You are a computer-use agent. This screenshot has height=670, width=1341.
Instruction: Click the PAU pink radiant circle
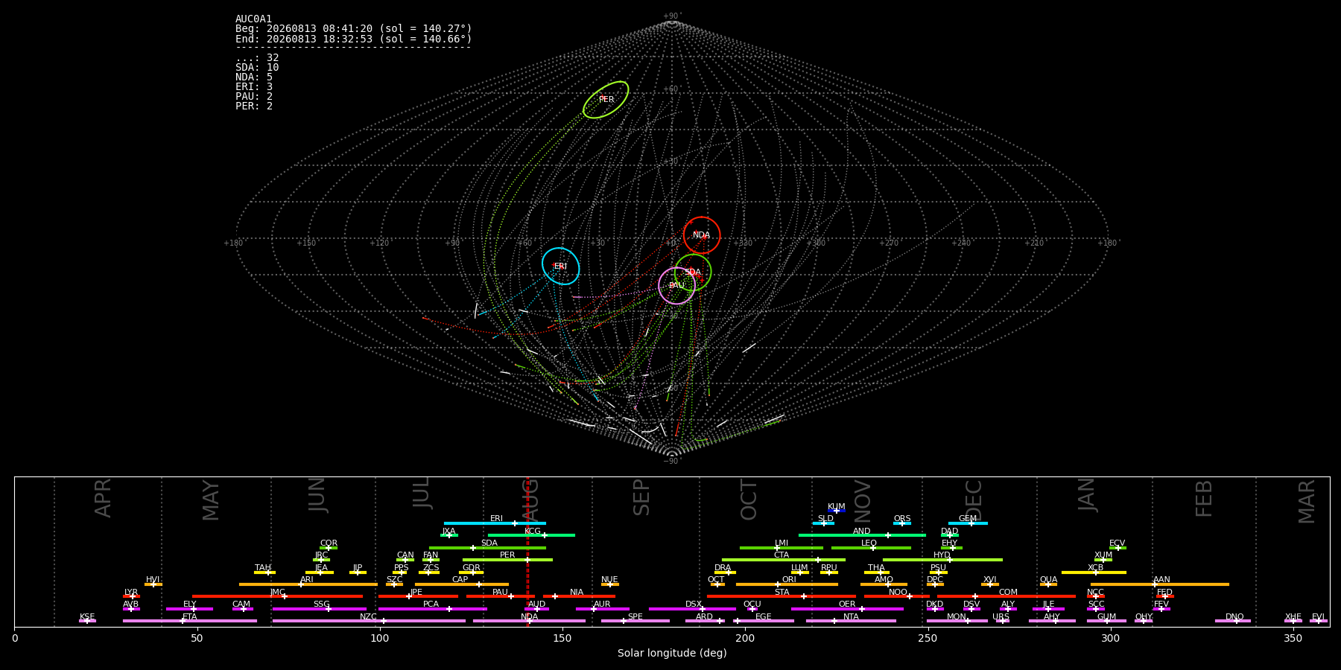coord(676,286)
